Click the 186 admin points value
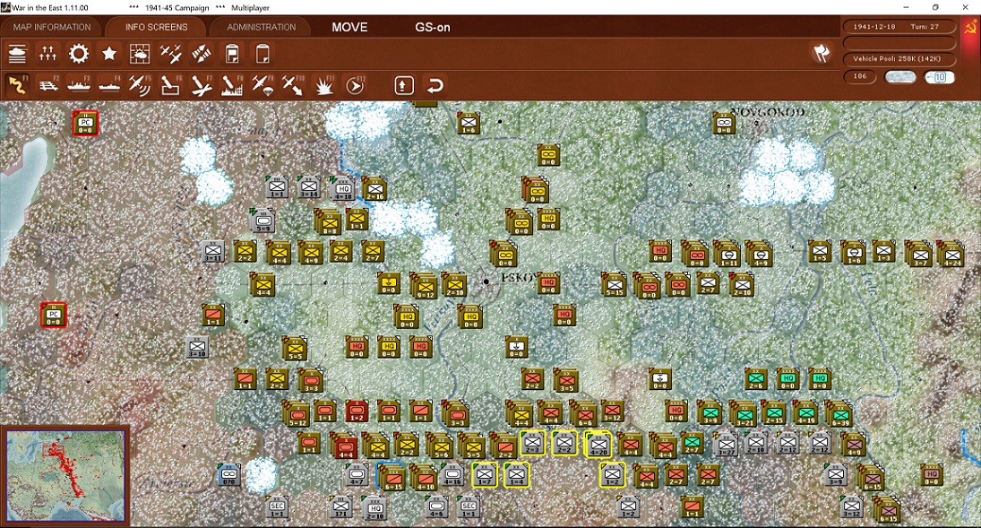The image size is (981, 528). click(x=860, y=76)
